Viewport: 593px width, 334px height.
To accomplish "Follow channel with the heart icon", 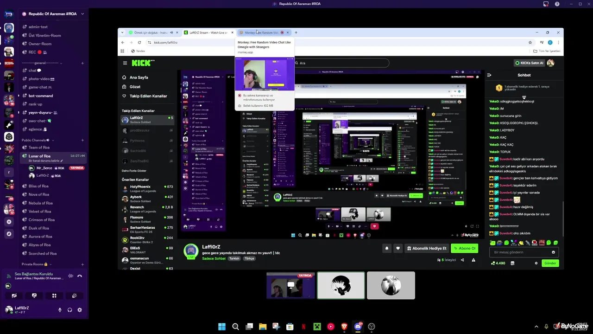I will coord(397,248).
